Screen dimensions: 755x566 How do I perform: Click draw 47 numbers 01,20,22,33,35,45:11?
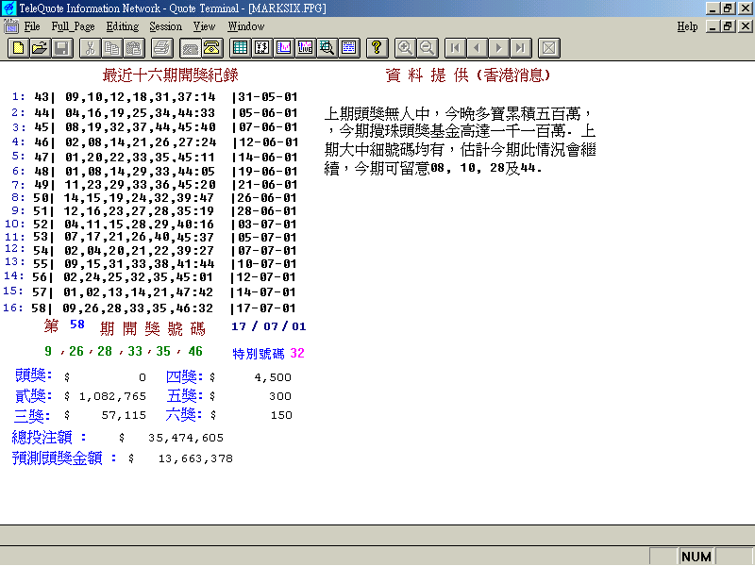(x=140, y=158)
